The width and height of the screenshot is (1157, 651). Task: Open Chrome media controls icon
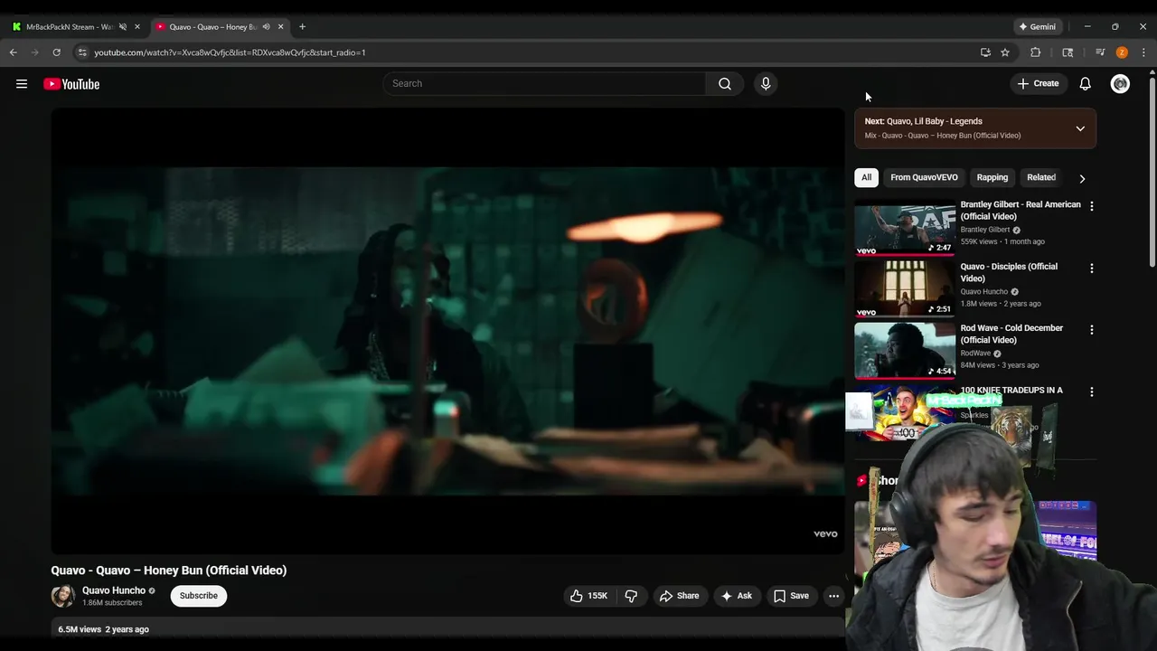pyautogui.click(x=1100, y=52)
